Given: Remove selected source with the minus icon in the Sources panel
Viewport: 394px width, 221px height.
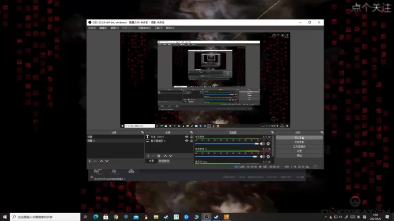Looking at the screenshot, I should [x=153, y=156].
